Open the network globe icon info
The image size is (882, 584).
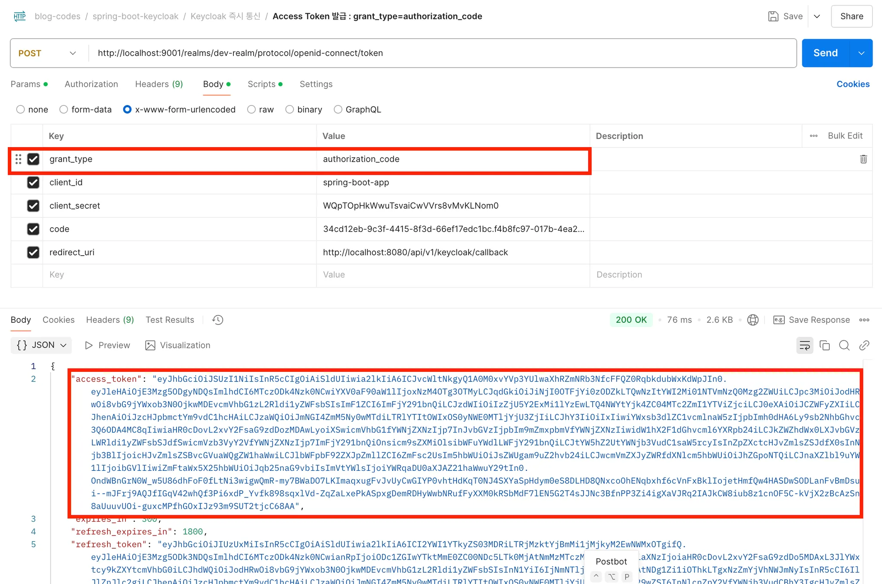click(x=753, y=320)
